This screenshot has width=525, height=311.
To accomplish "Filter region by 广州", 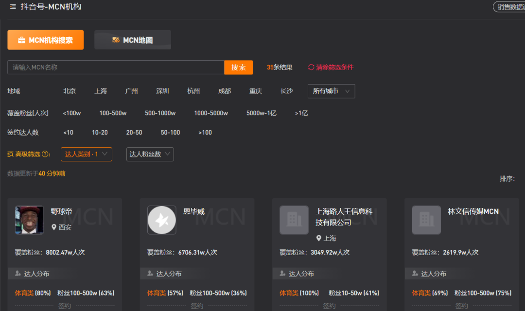I will tap(132, 91).
